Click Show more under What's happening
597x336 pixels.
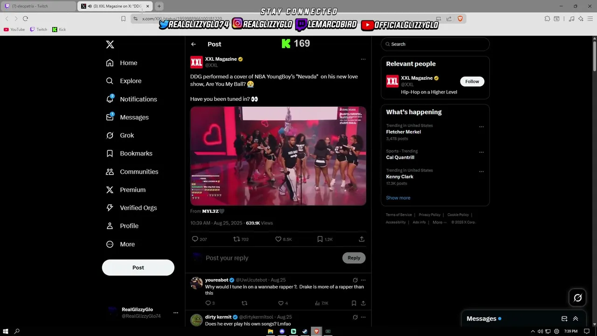click(x=398, y=198)
